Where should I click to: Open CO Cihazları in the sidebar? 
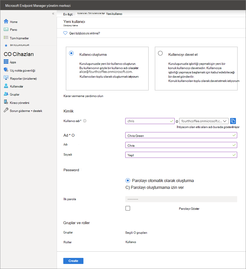tap(19, 54)
